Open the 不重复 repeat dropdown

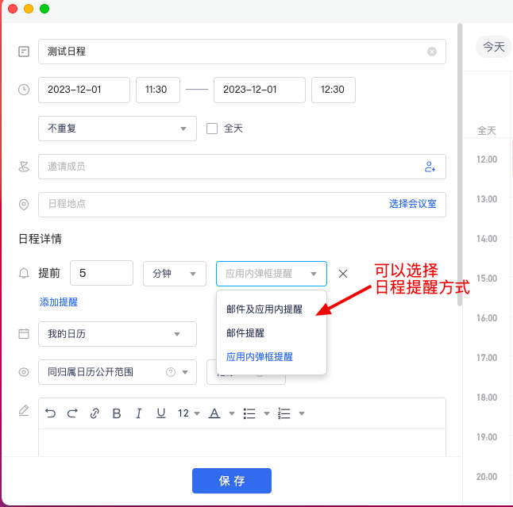[x=118, y=129]
